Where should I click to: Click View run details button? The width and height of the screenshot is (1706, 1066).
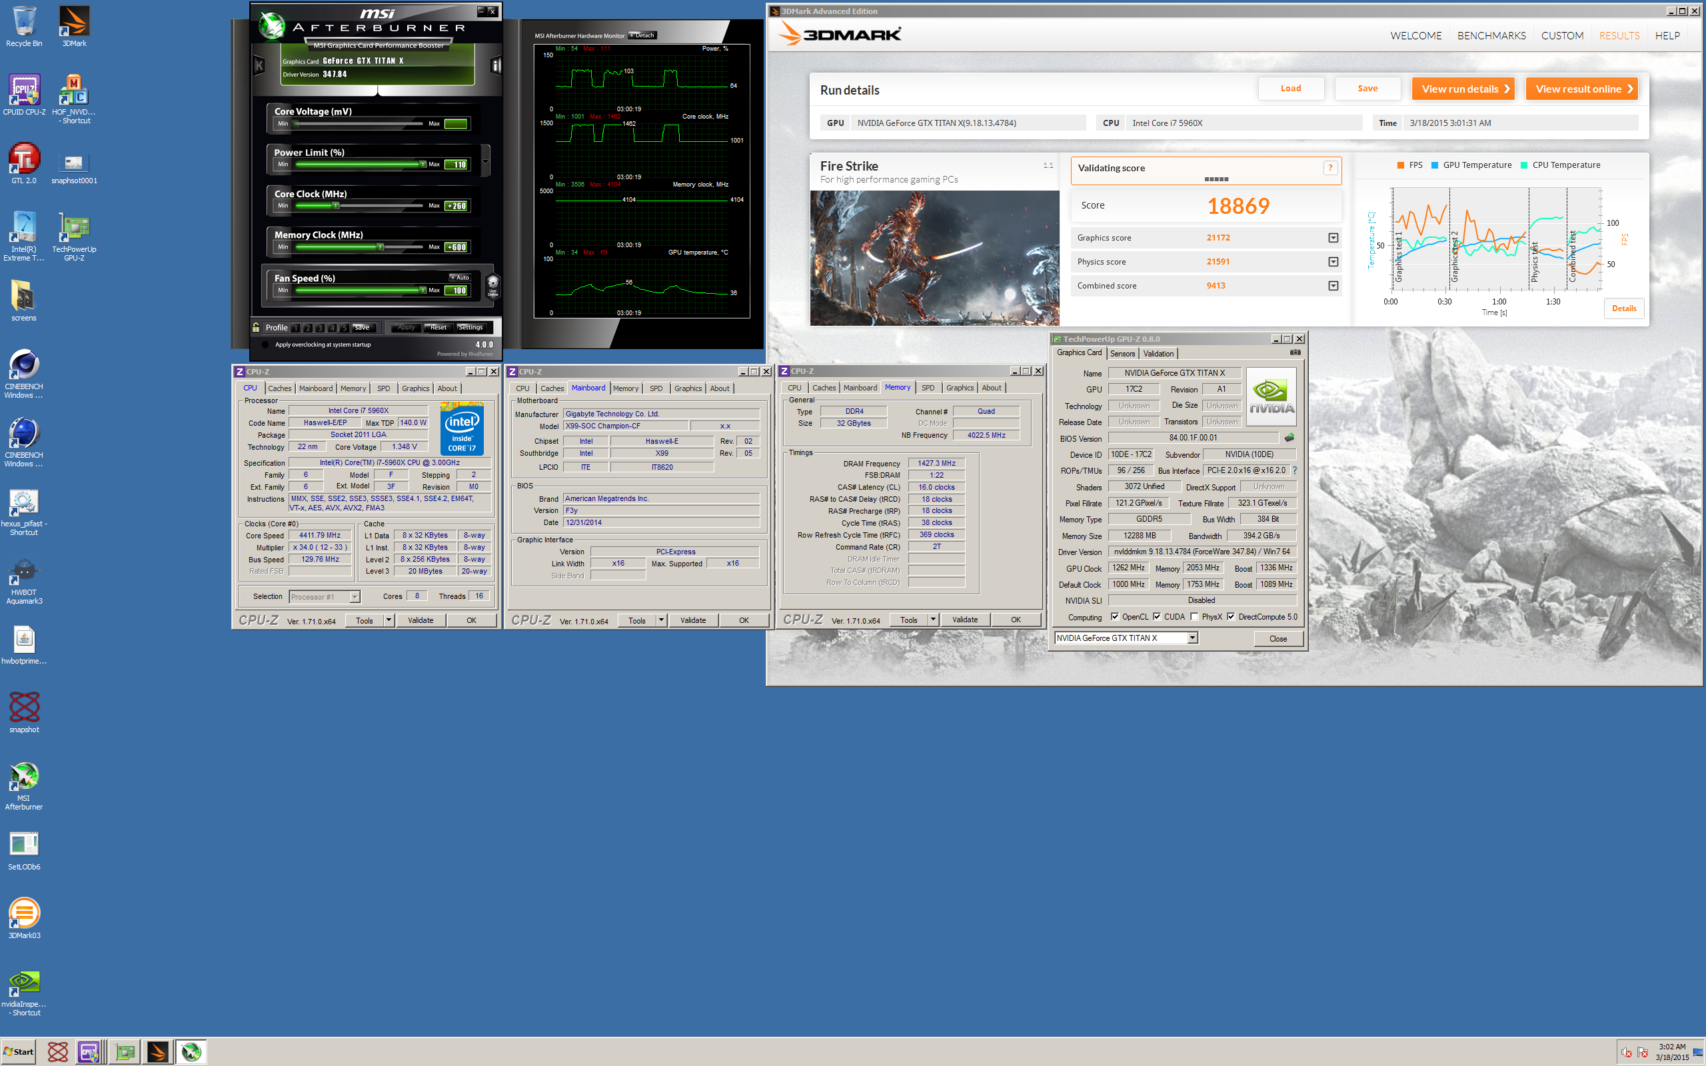[x=1463, y=89]
